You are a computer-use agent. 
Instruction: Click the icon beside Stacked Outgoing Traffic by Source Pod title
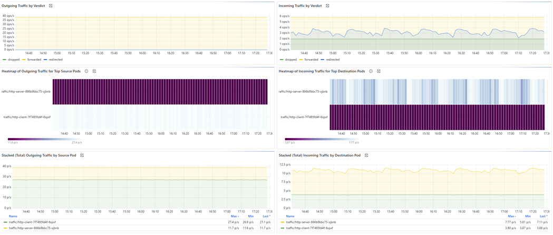(x=82, y=155)
